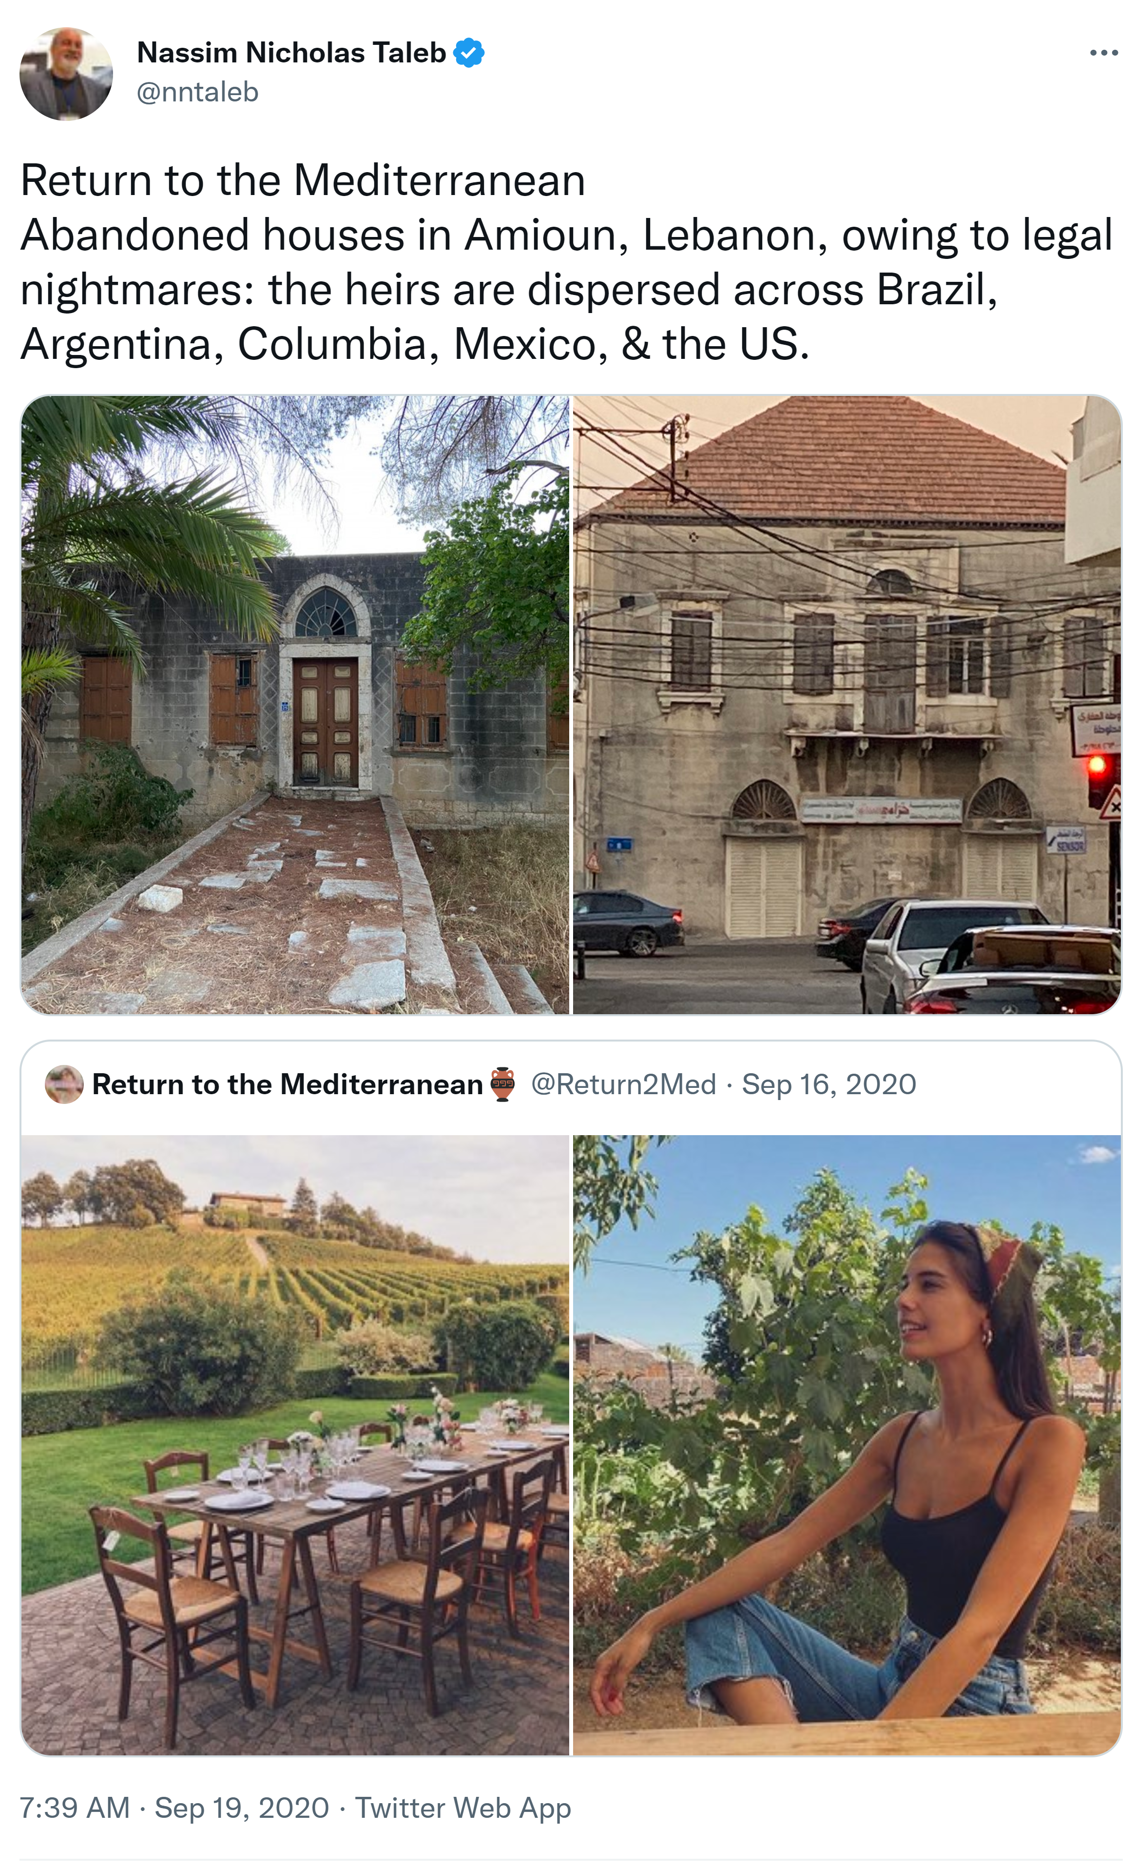The height and width of the screenshot is (1869, 1135).
Task: Click the blue verified badge
Action: (x=468, y=53)
